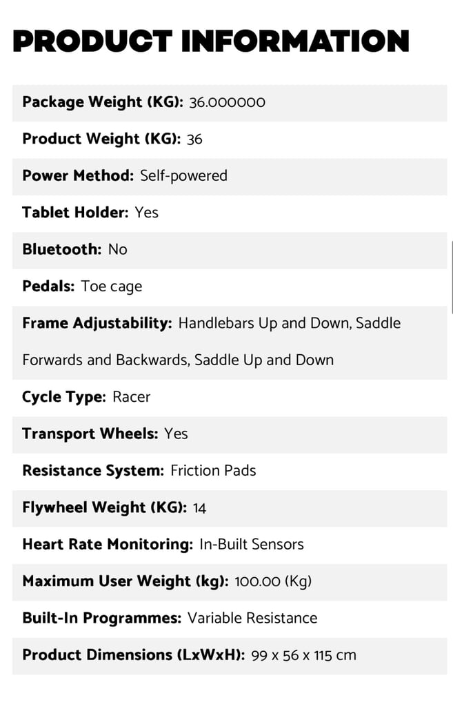Click the 100.00 (Kg) value text
This screenshot has height=707, width=453.
tap(273, 582)
